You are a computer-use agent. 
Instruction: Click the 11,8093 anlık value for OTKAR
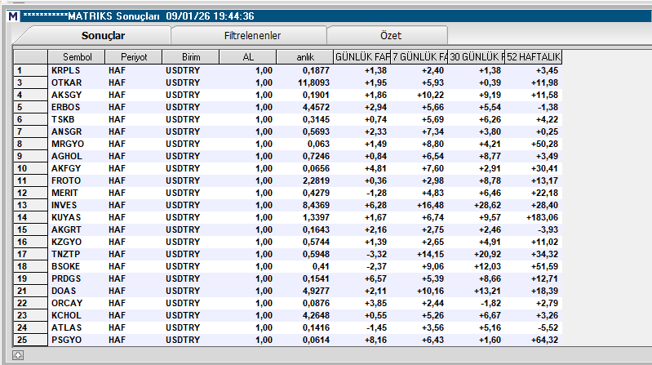point(313,82)
